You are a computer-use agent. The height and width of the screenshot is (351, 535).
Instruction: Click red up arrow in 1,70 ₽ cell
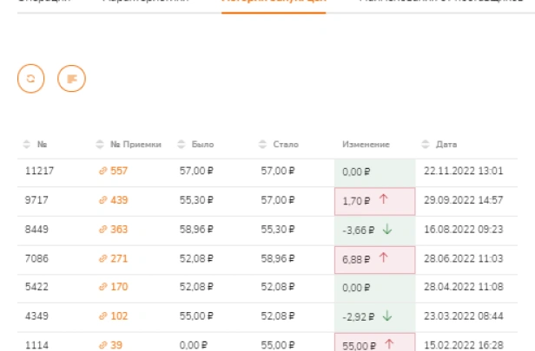384,199
